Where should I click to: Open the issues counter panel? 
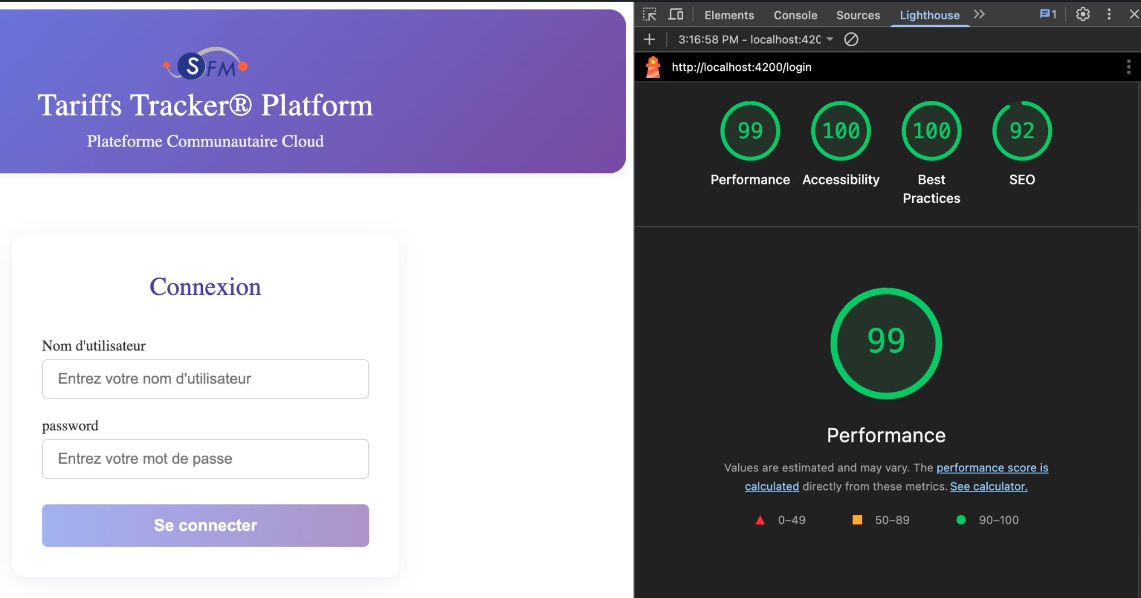click(1048, 14)
